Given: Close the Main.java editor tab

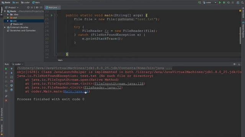Looking at the screenshot, I should click(59, 8).
